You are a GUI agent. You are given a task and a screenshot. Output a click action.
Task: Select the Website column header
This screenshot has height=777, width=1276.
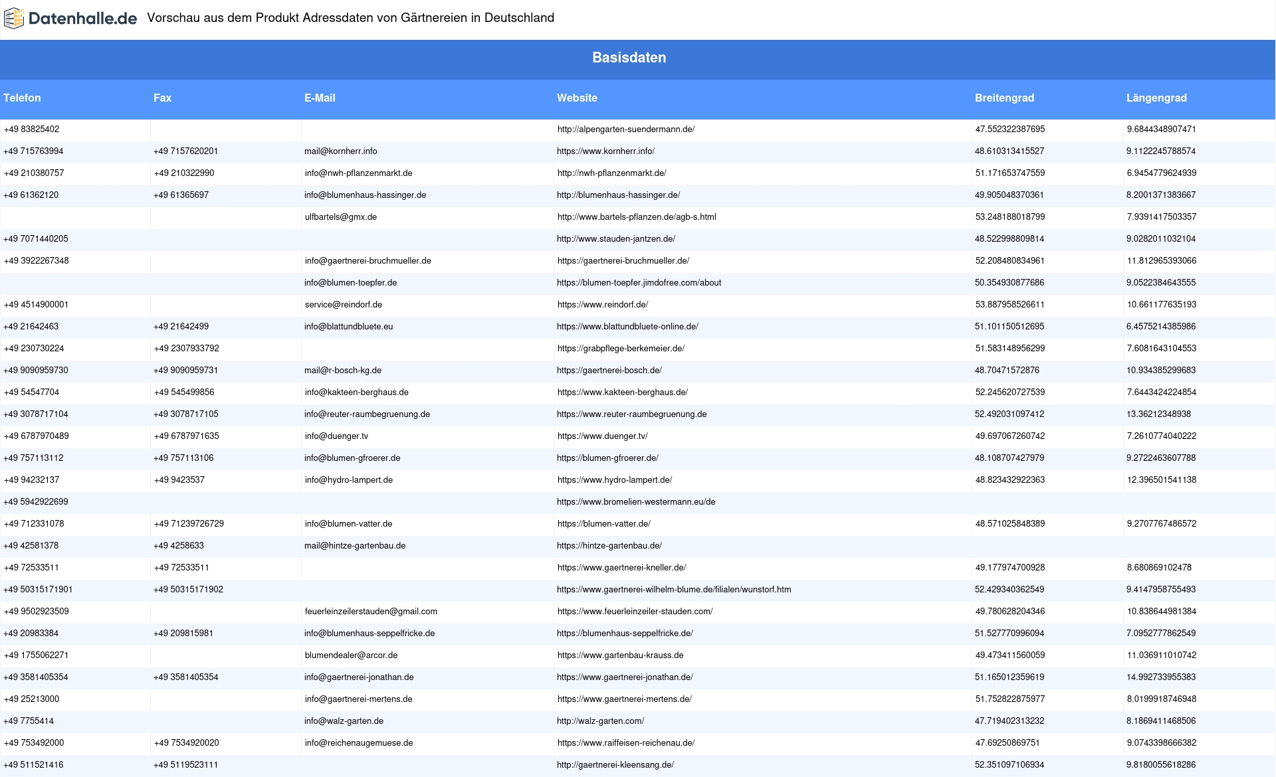click(577, 98)
